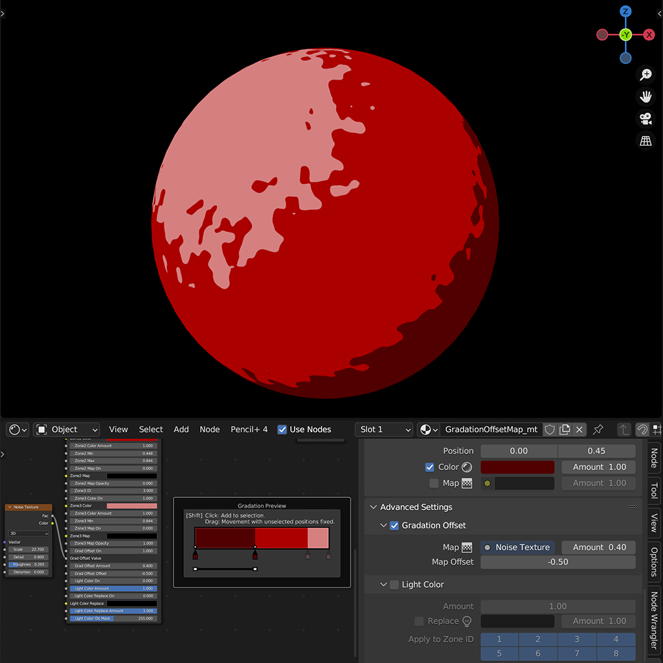This screenshot has width=663, height=663.
Task: Switch perspective/orthographic with the grid icon
Action: (646, 141)
